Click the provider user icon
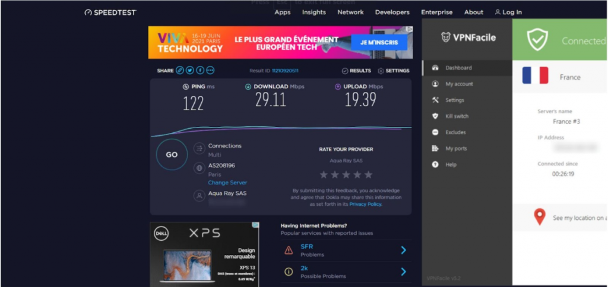 pyautogui.click(x=199, y=196)
